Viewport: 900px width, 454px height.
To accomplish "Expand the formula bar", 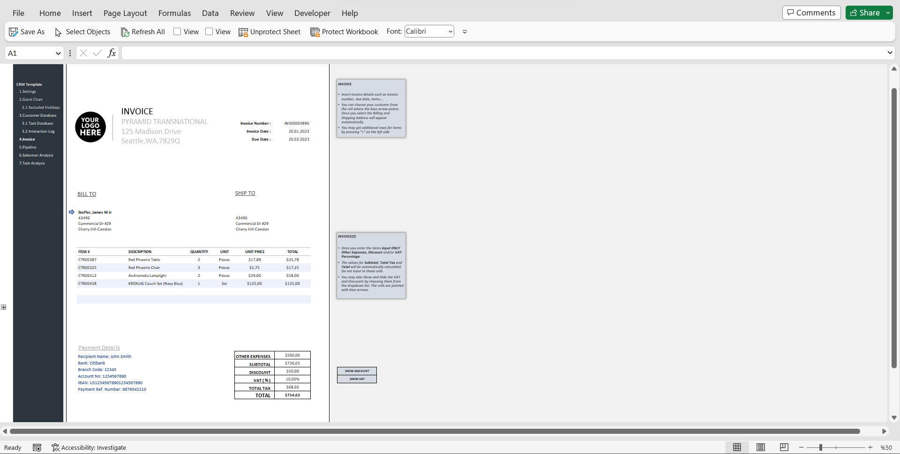I will tap(890, 52).
